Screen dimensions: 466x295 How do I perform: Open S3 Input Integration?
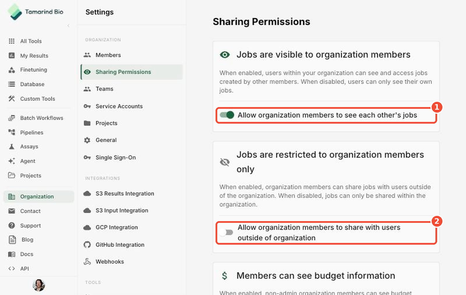coord(132,210)
